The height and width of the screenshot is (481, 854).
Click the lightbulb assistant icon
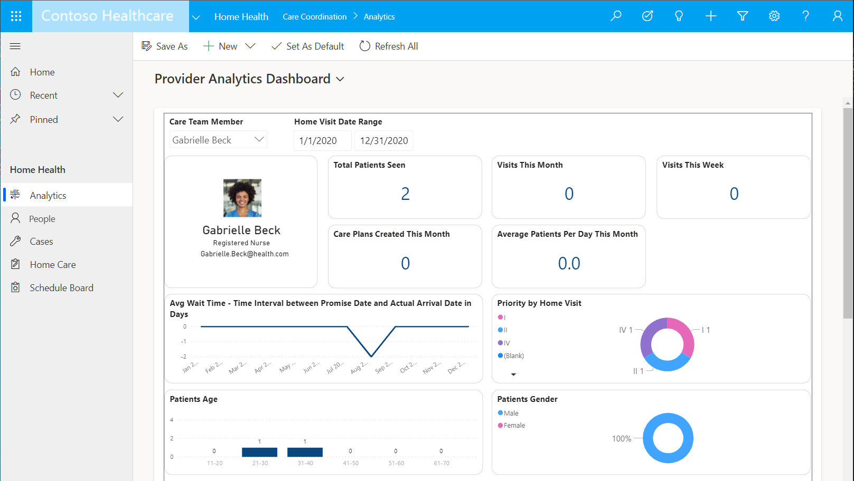679,16
